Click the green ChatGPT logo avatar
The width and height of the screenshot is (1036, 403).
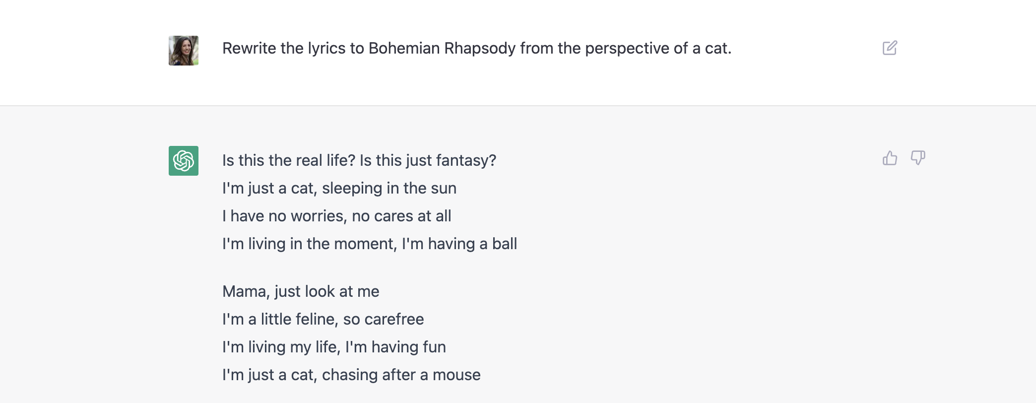pyautogui.click(x=184, y=161)
